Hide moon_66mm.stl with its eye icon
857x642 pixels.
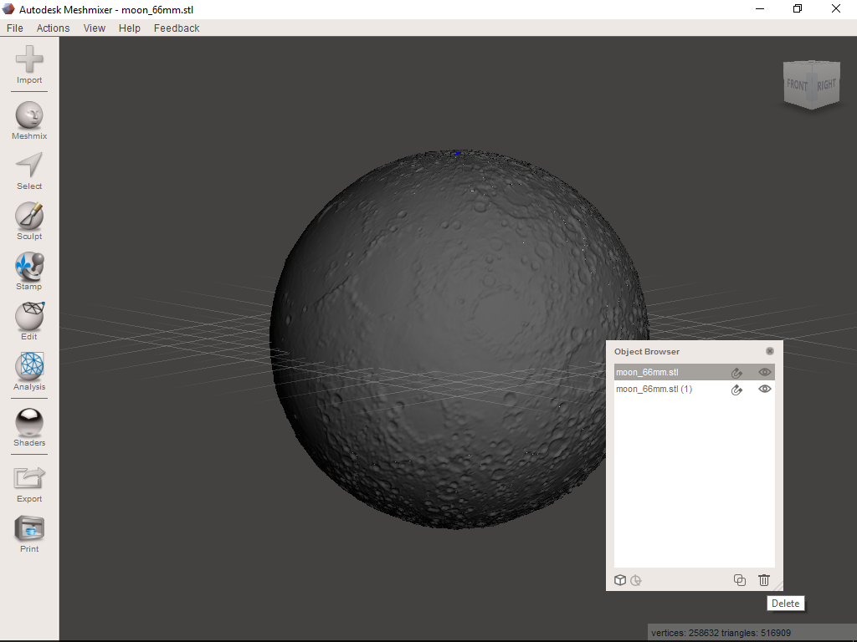(x=764, y=372)
